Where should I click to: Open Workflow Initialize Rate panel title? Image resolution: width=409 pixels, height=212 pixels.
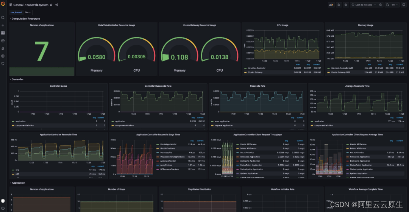click(282, 189)
